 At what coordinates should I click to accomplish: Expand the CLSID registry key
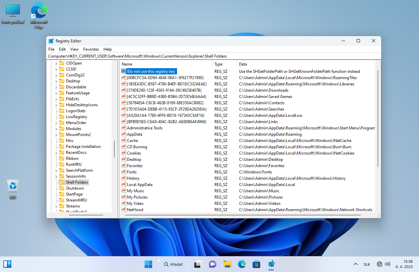tap(56, 69)
